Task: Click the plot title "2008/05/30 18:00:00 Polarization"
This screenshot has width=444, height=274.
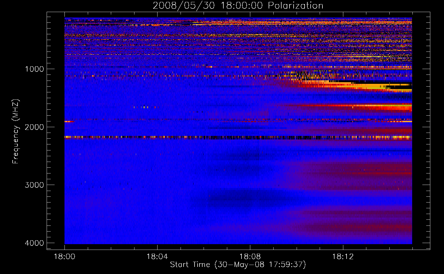Action: tap(238, 6)
